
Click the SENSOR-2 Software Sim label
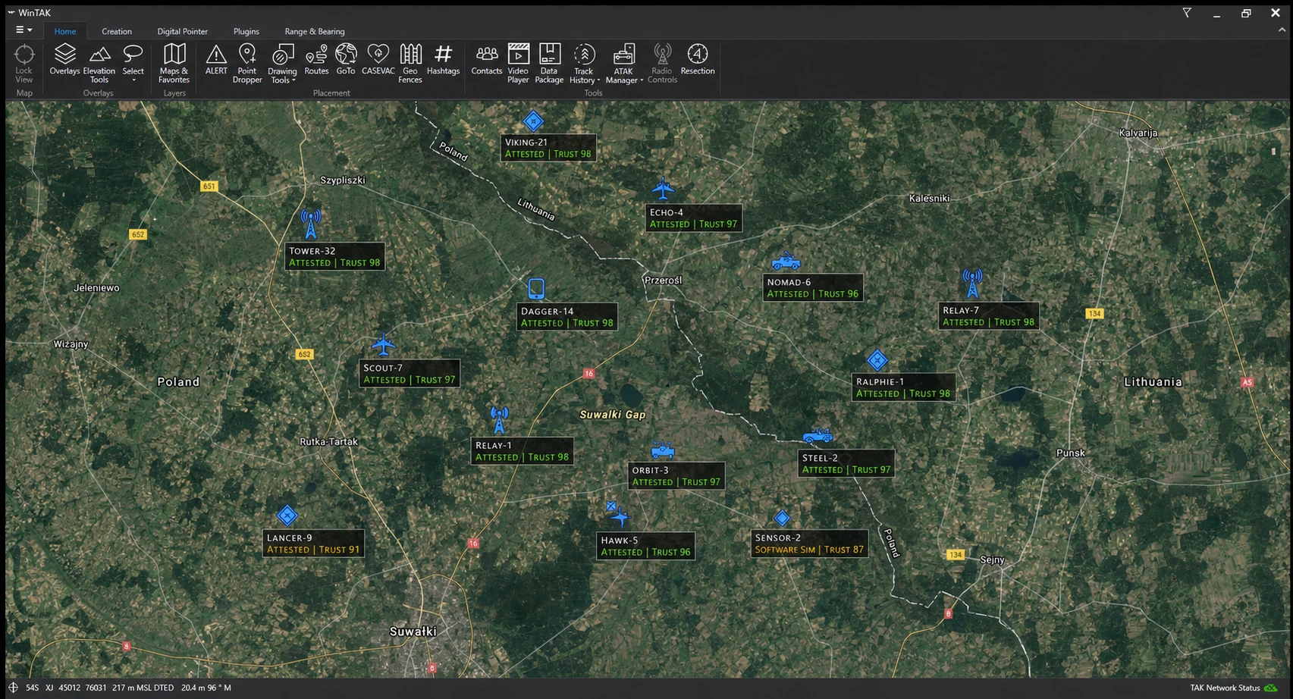point(809,544)
